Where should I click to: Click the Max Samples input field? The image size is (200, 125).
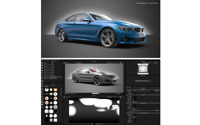pos(134,96)
